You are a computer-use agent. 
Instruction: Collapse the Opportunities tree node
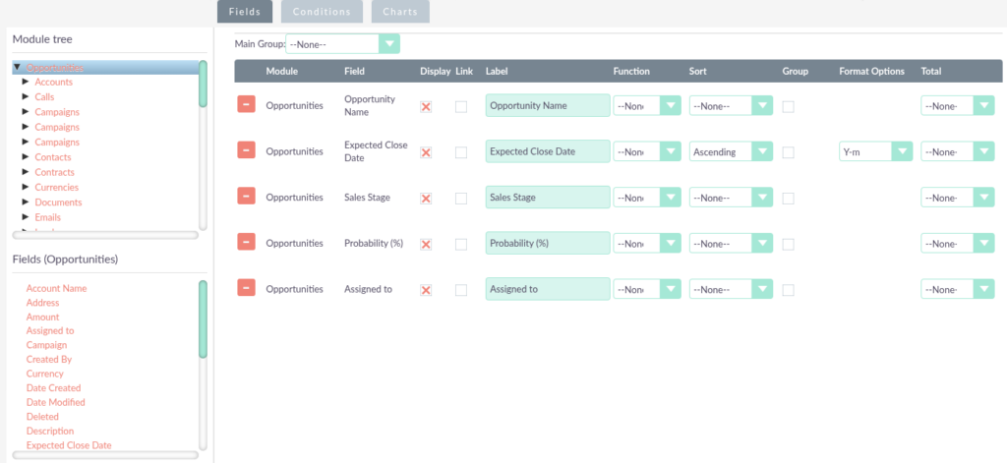[x=18, y=67]
